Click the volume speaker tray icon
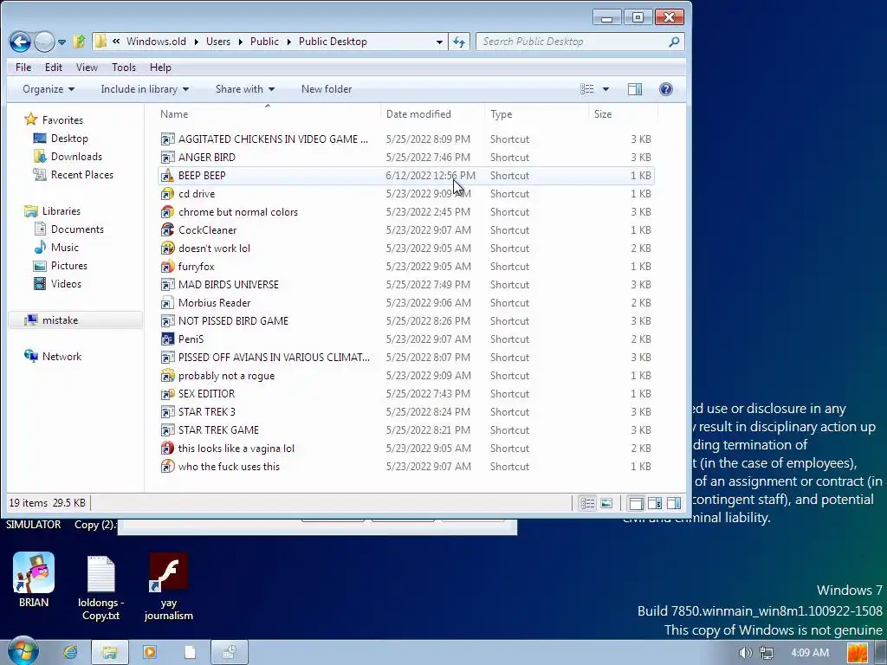 [745, 653]
